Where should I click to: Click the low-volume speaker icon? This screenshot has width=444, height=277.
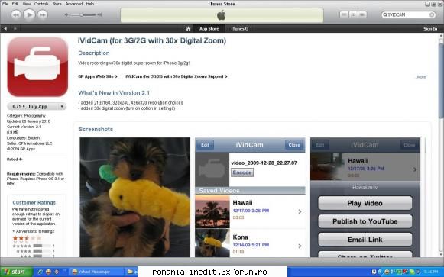pyautogui.click(x=66, y=14)
